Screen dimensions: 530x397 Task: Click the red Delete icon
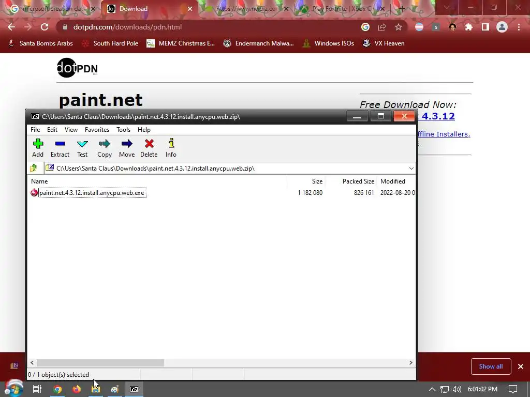coord(149,148)
